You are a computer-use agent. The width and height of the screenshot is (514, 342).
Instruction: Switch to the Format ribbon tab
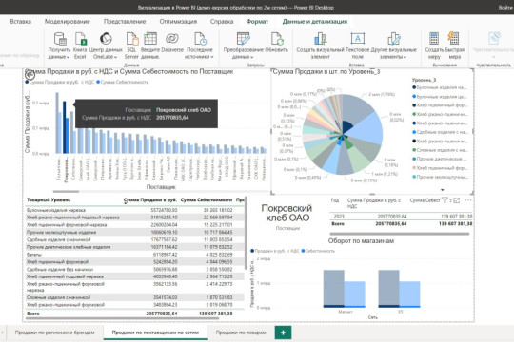[x=257, y=22]
